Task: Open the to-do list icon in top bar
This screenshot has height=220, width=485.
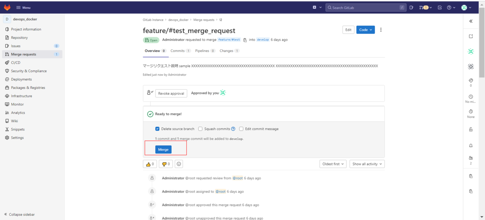Action: (440, 7)
